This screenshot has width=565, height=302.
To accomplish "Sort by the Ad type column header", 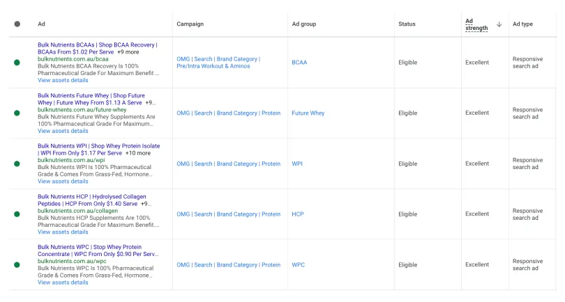I will (x=522, y=24).
